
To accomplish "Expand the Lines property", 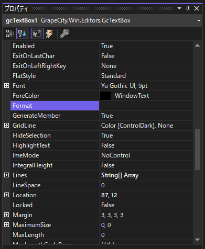I will click(x=6, y=175).
